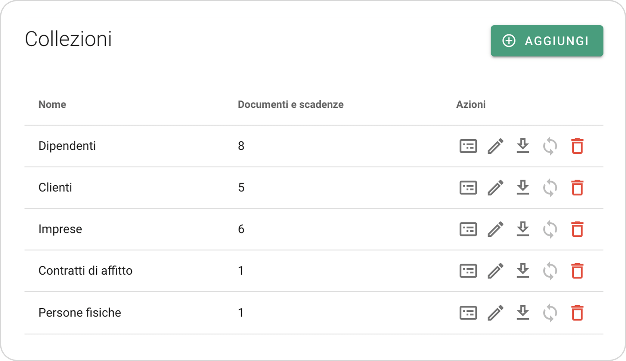
Task: Open details view icon for Persone fisiche
Action: click(468, 313)
